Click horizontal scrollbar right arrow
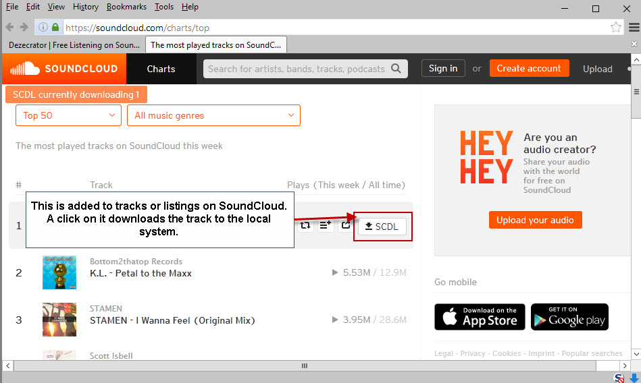 tap(625, 366)
